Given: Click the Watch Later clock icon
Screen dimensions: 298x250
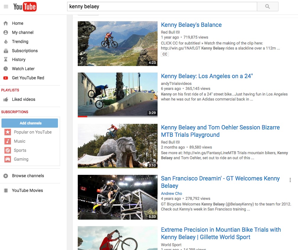Looking at the screenshot, I should [6, 69].
